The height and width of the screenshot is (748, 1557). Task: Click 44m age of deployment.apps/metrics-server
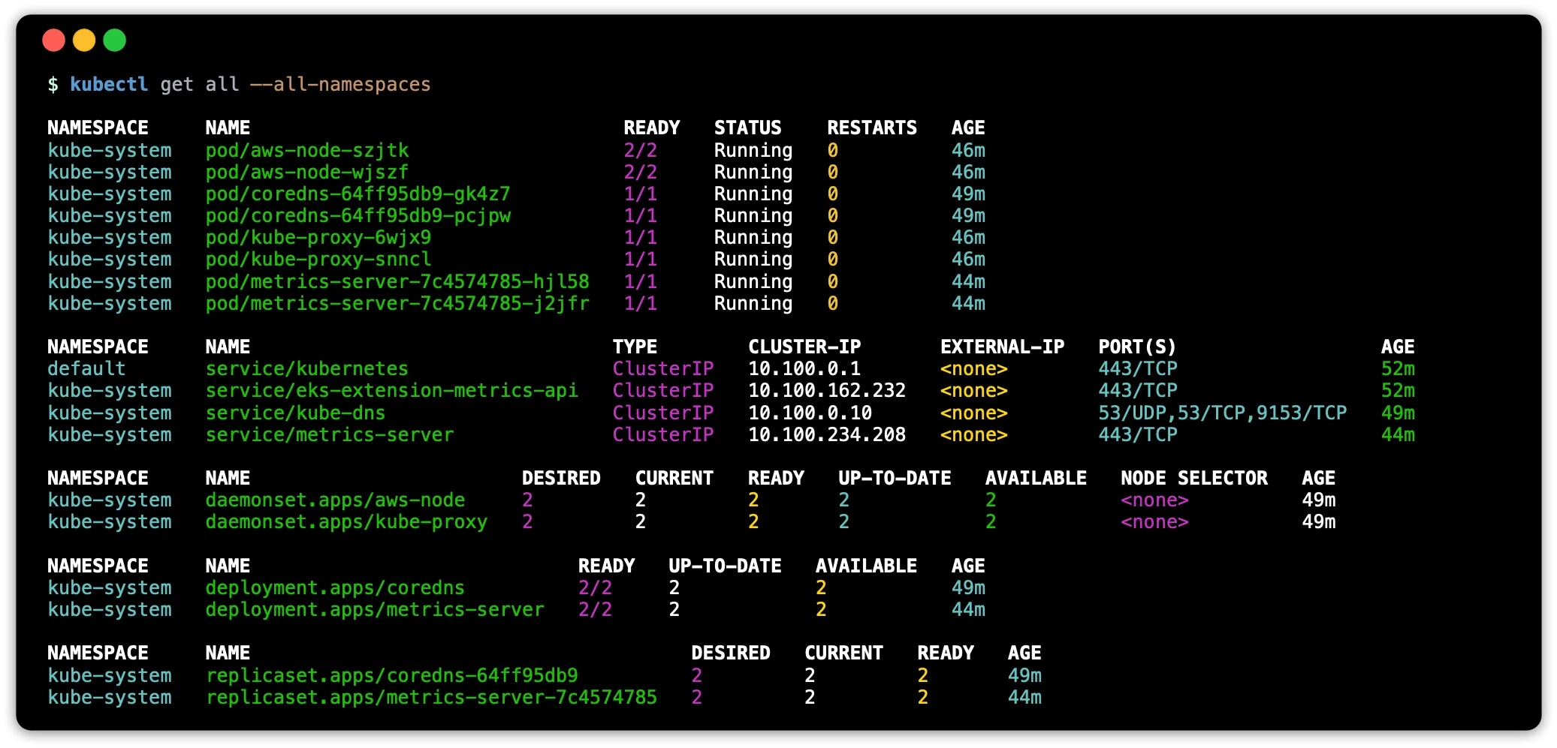(x=968, y=609)
